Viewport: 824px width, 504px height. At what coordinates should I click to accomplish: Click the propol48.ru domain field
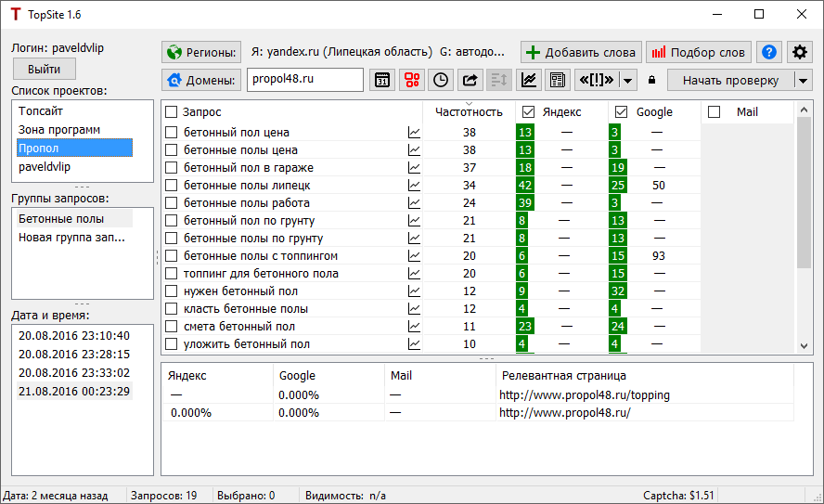pos(304,79)
